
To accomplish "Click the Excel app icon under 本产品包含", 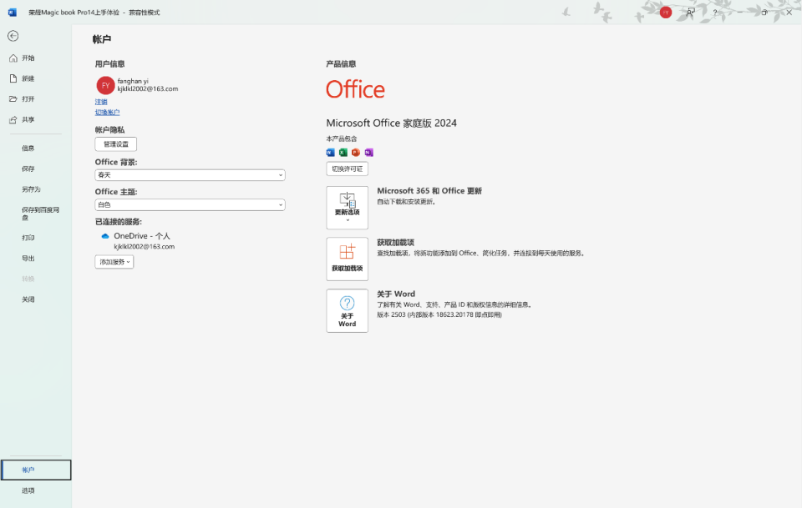I will 343,152.
